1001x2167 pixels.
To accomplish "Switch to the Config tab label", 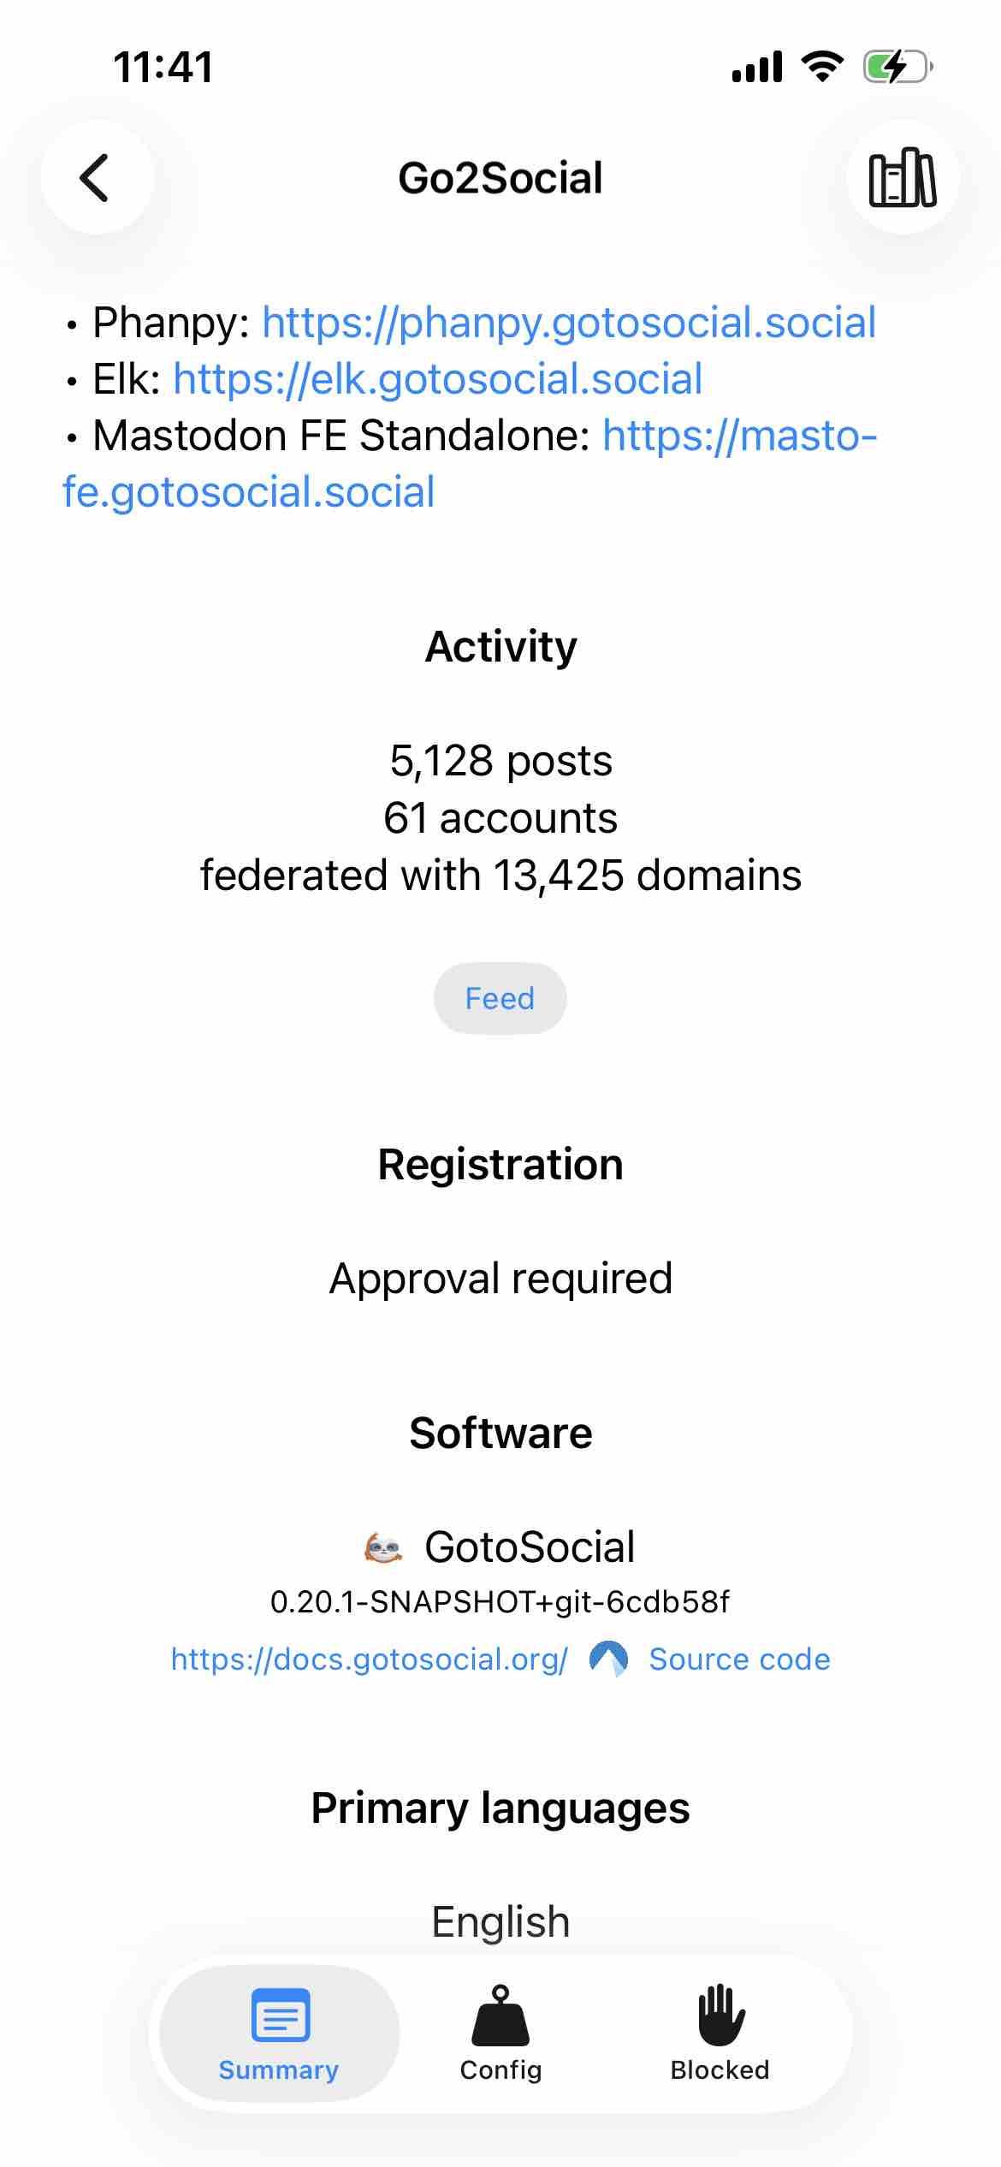I will [x=500, y=2069].
